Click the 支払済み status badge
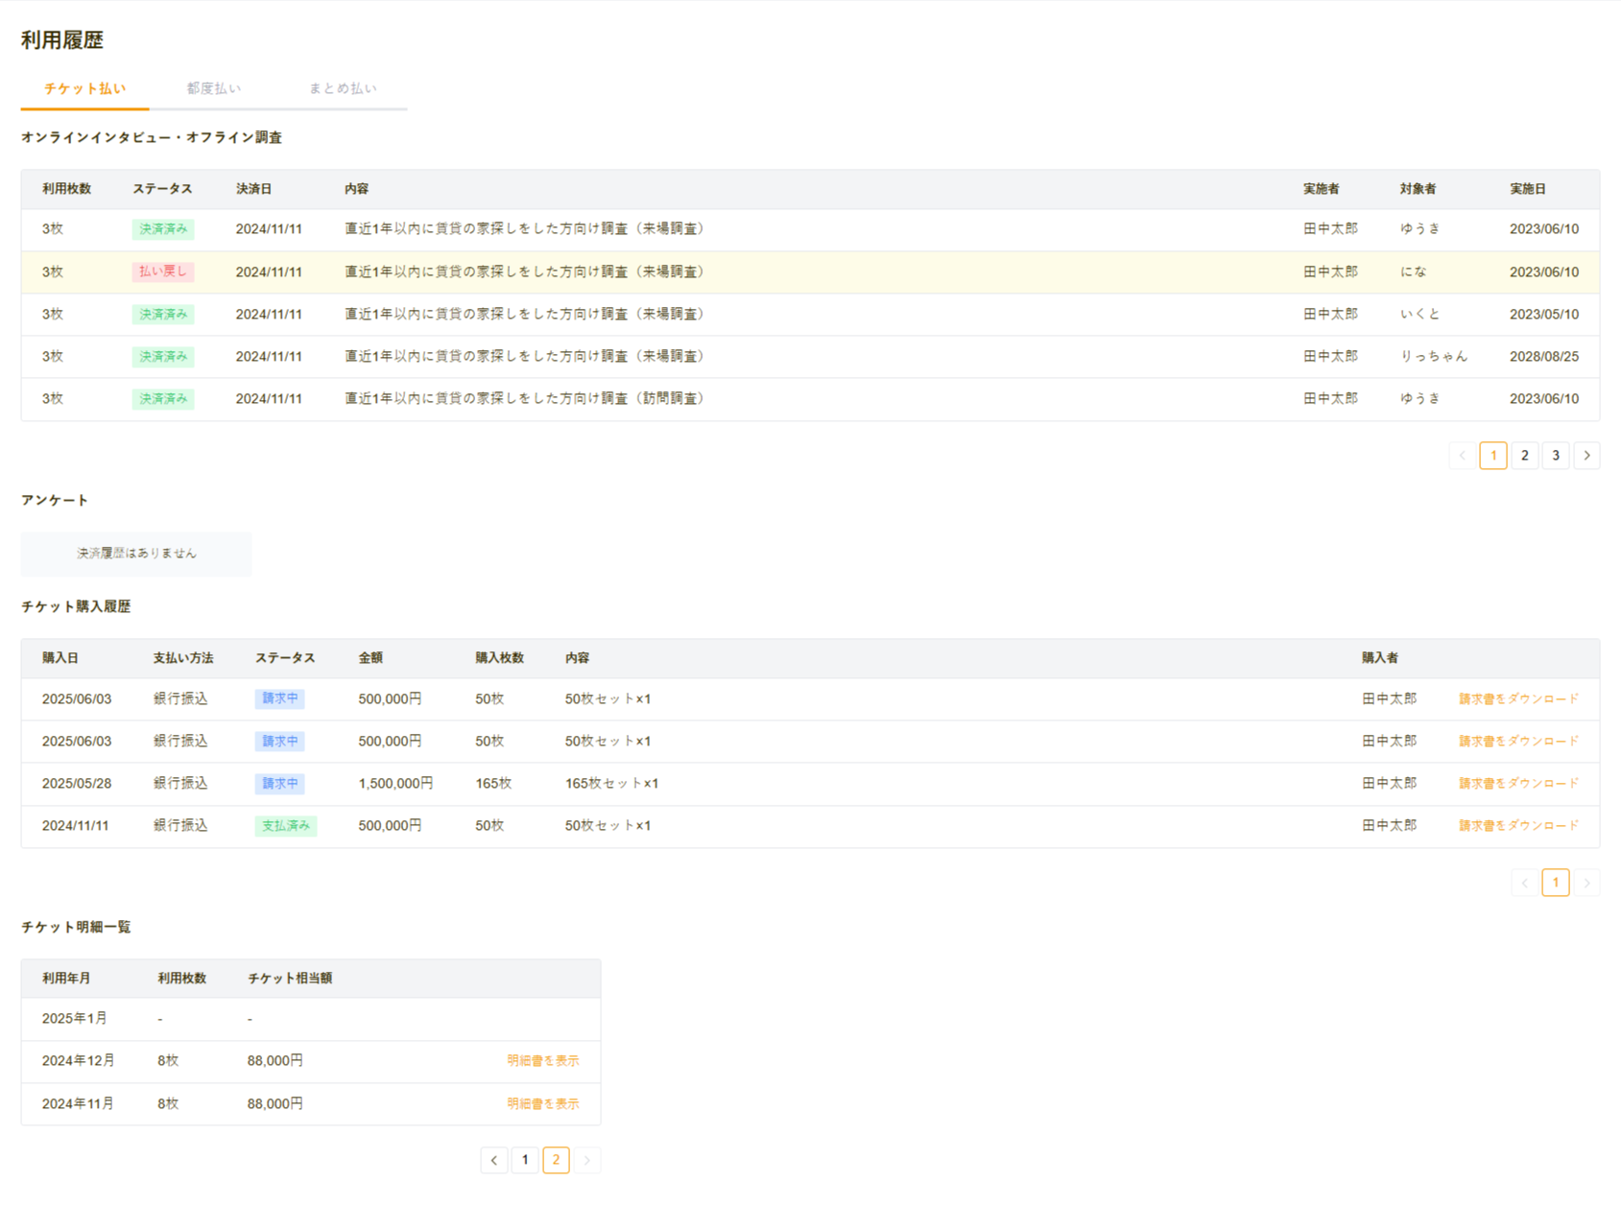 [285, 826]
